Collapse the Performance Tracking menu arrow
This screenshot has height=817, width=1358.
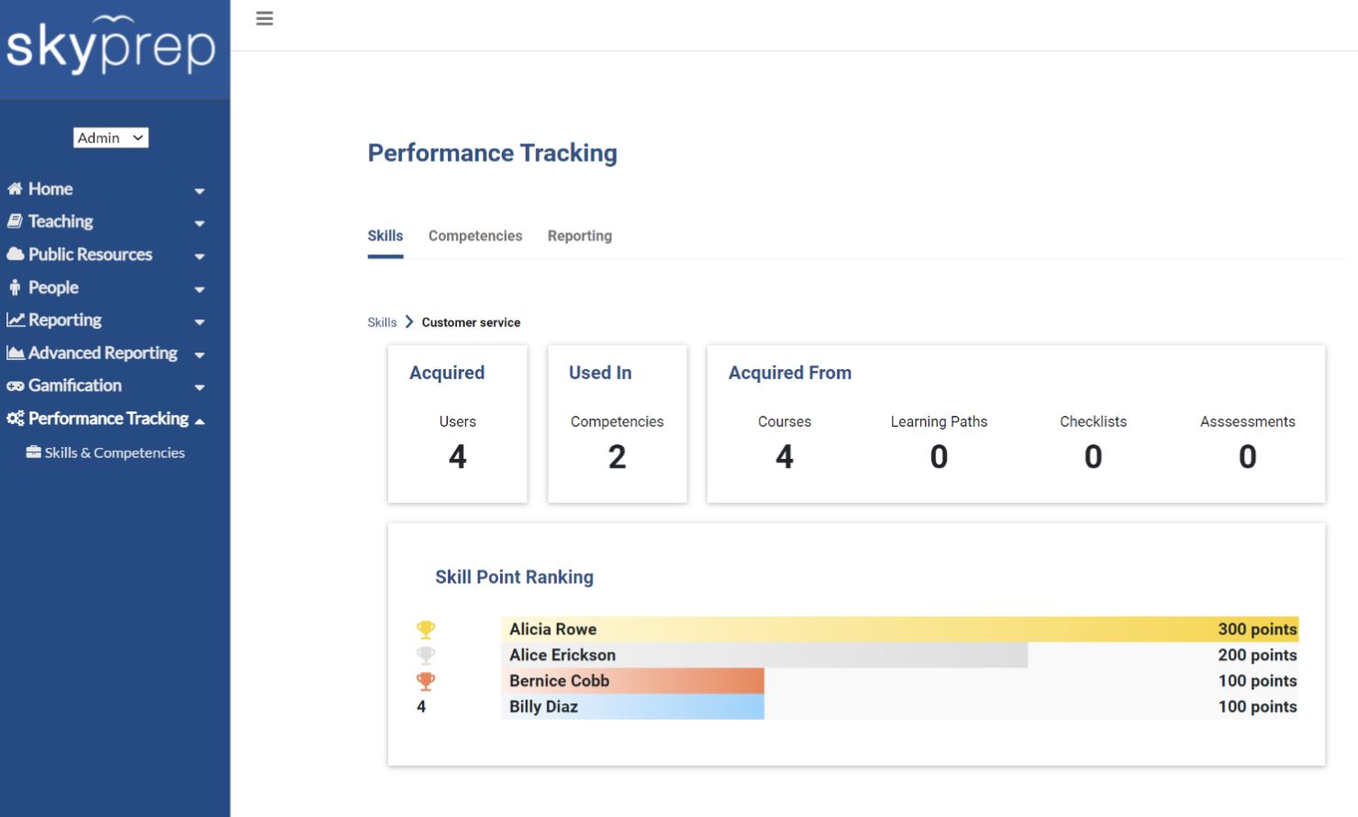(x=199, y=420)
